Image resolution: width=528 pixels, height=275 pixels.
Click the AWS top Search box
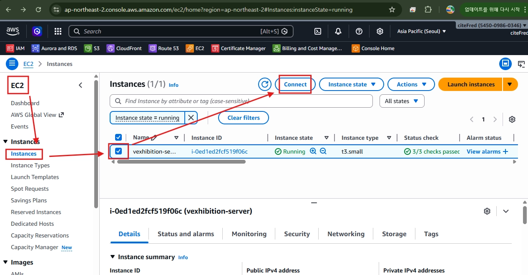coord(181,31)
